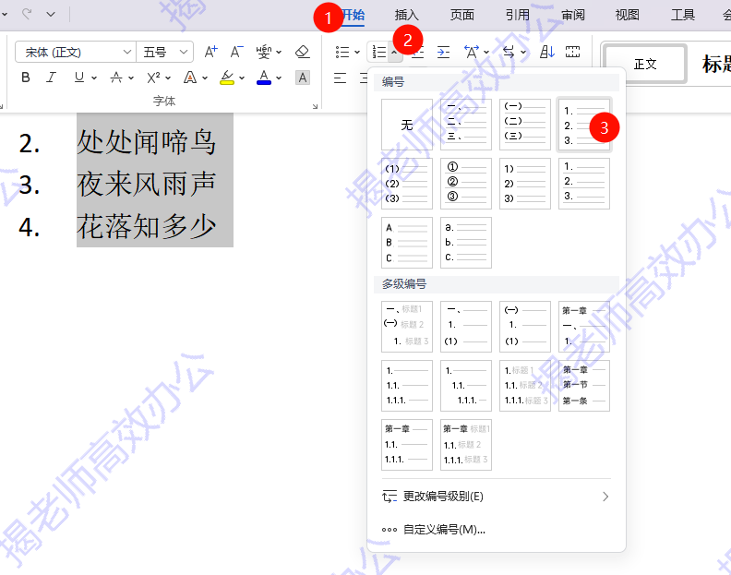Switch to 审阅 tab

coord(572,15)
